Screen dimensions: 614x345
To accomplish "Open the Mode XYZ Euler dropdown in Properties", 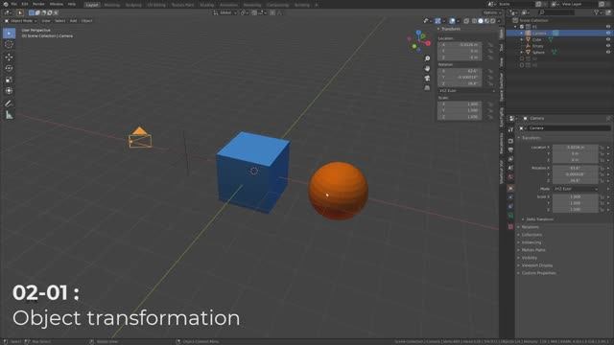I will [x=576, y=189].
